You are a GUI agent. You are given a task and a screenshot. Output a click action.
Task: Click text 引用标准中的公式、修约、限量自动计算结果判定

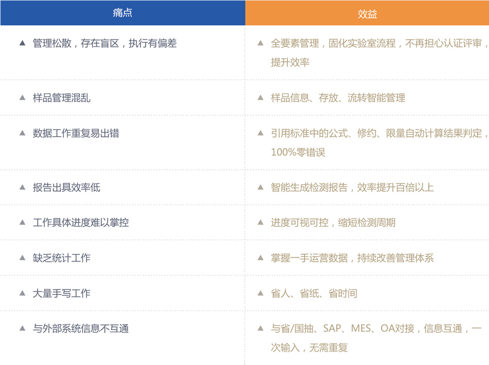point(376,133)
